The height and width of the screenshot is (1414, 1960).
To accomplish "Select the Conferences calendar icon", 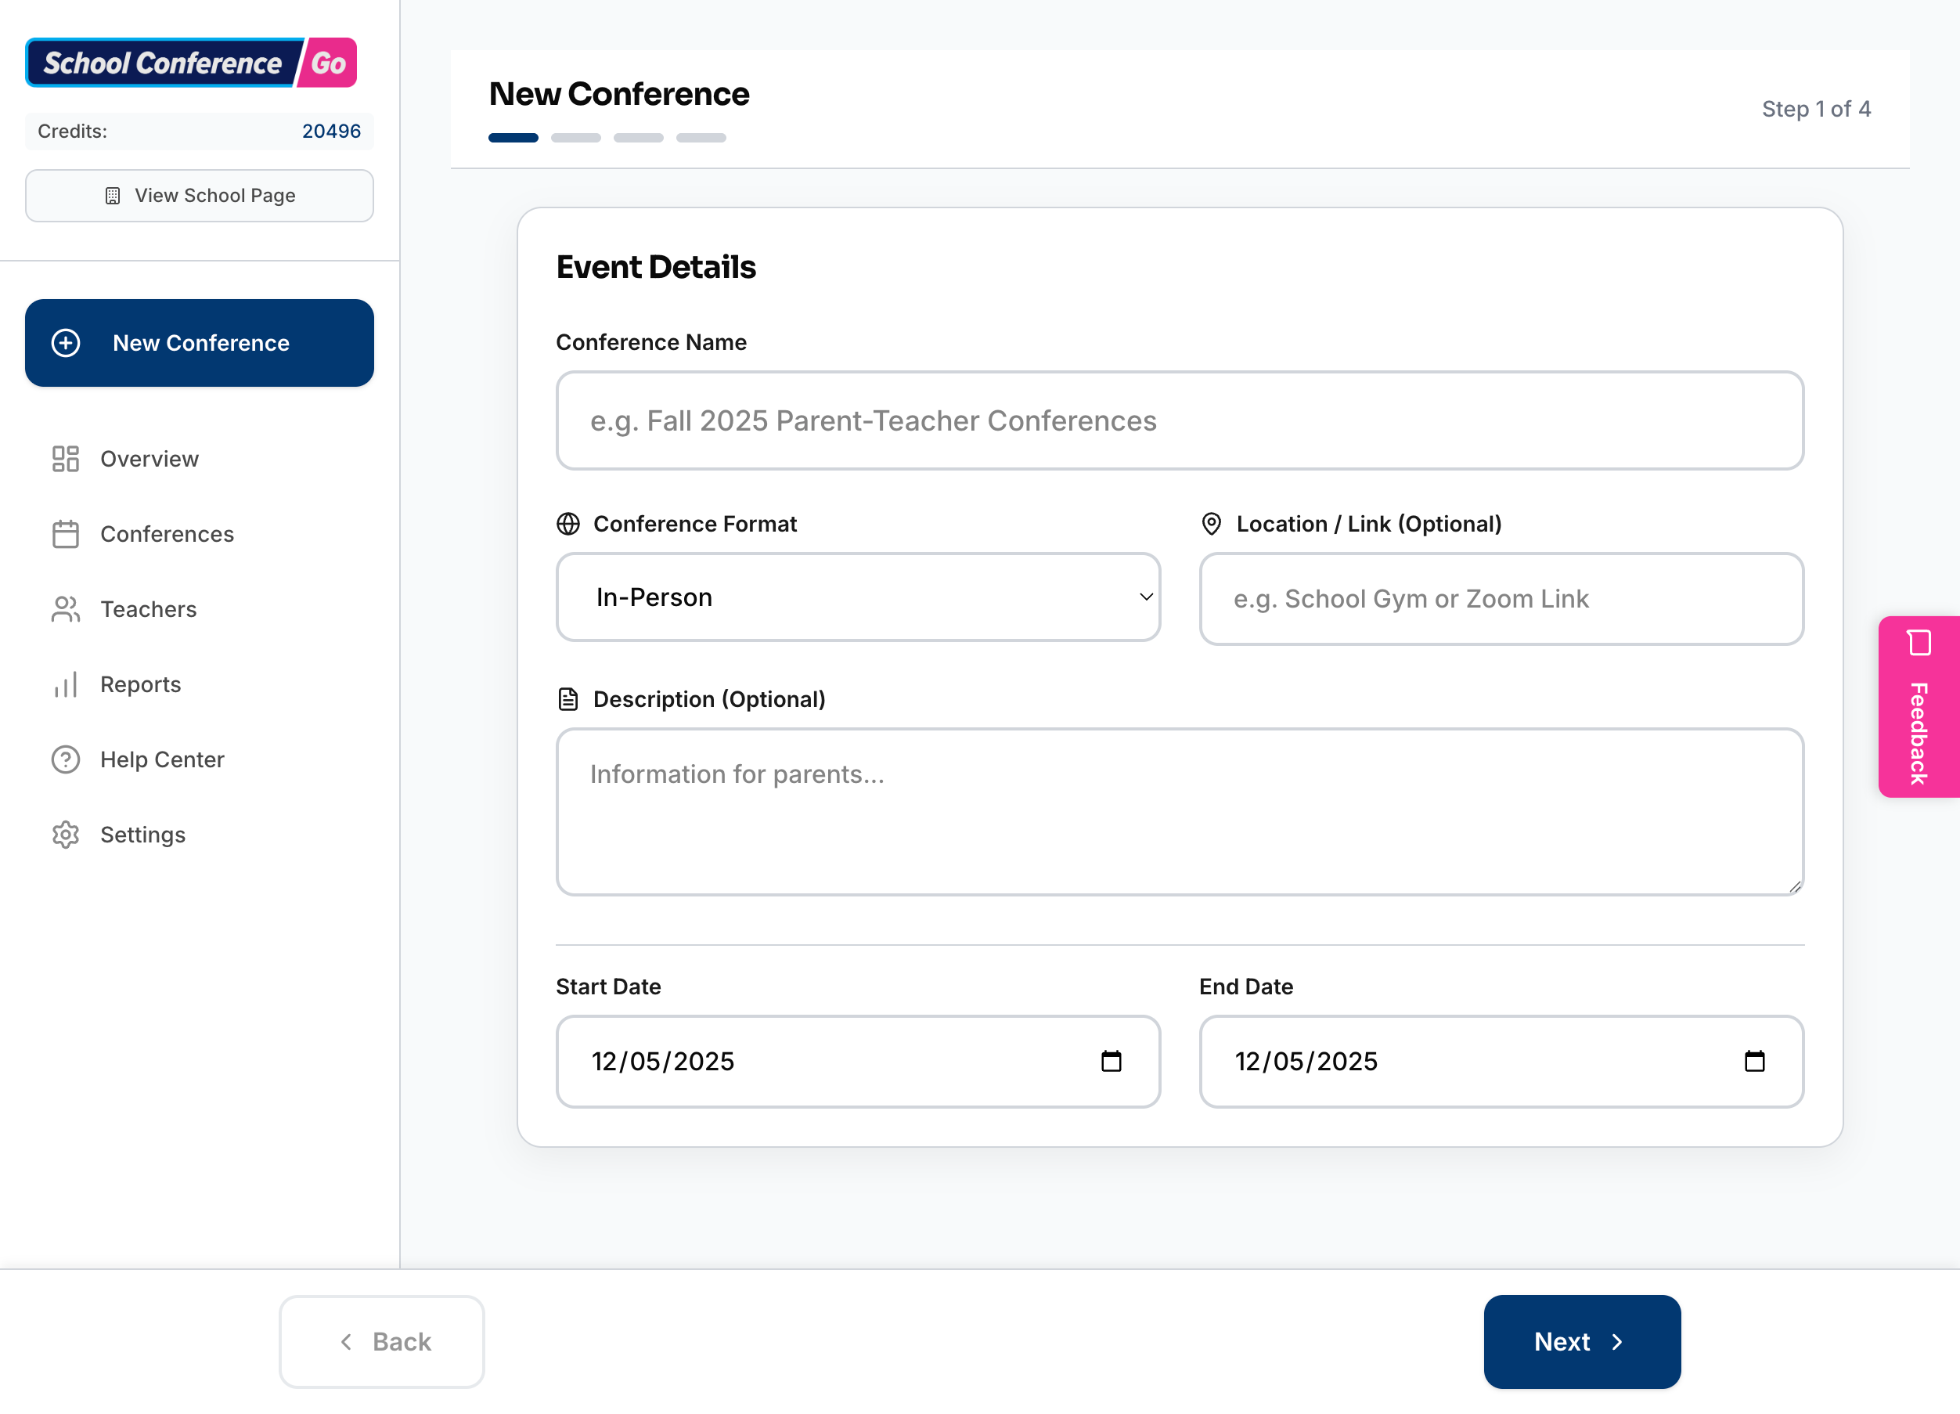I will (65, 534).
